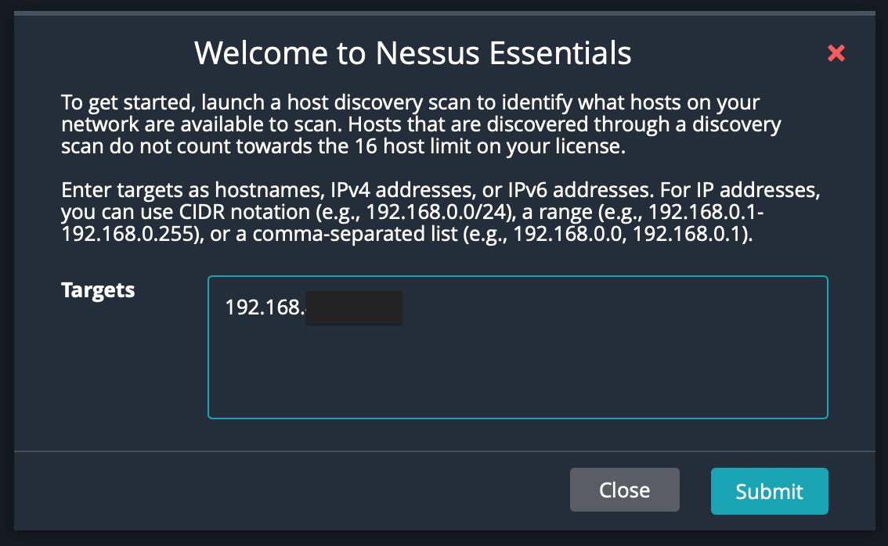
Task: Click the Targets field label
Action: 98,290
